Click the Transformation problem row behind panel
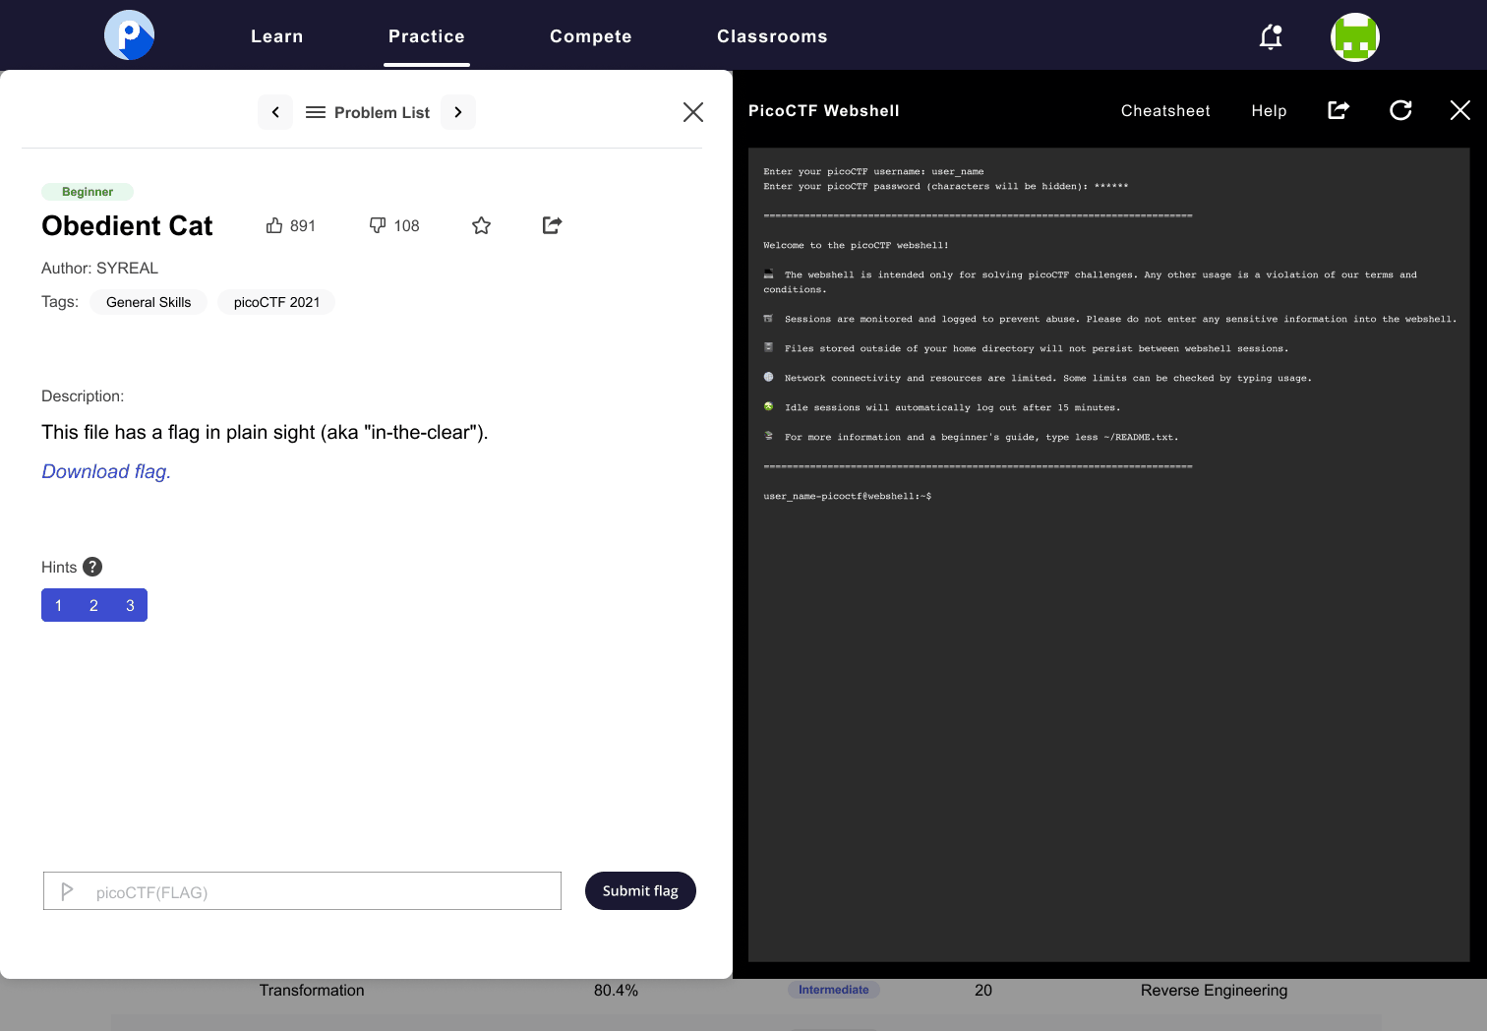Image resolution: width=1487 pixels, height=1031 pixels. (312, 991)
